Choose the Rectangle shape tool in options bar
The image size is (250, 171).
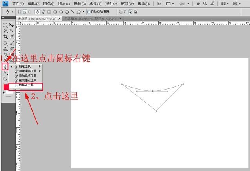tap(49, 12)
